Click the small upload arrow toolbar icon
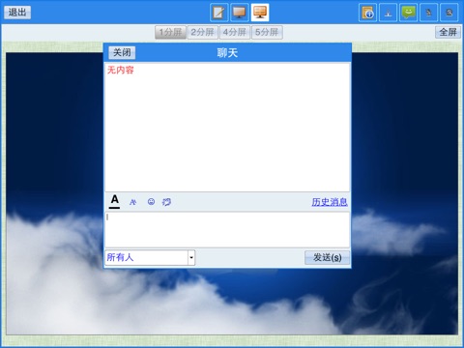464x348 pixels. pos(388,13)
